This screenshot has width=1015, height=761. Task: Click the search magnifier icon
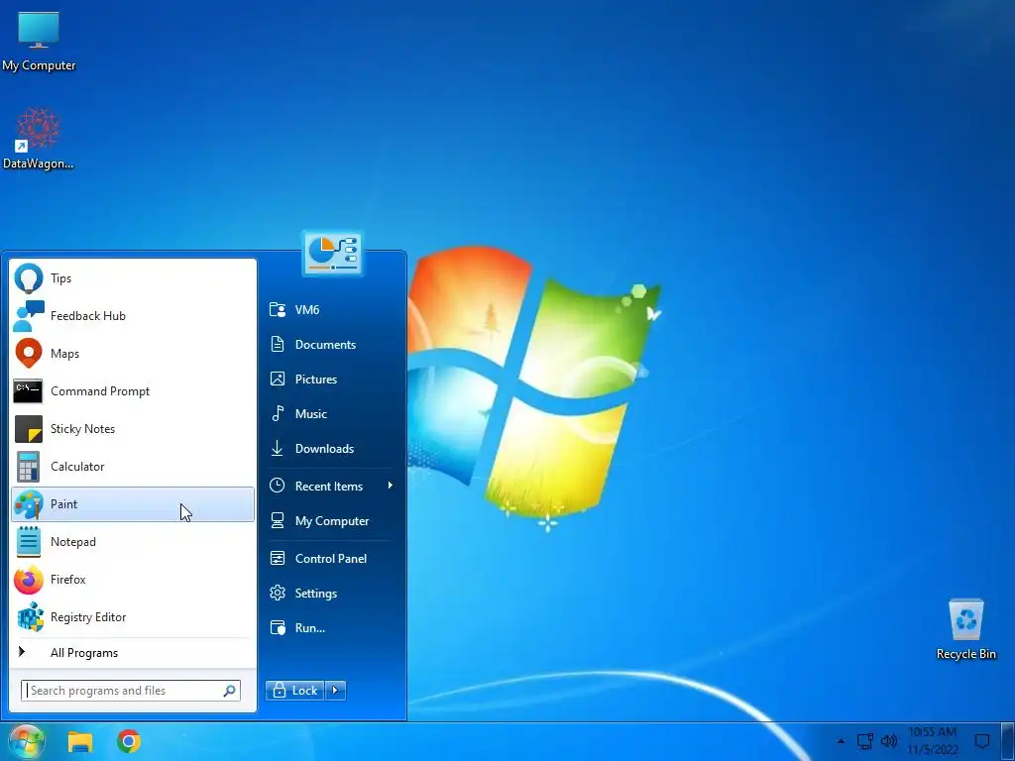[229, 691]
